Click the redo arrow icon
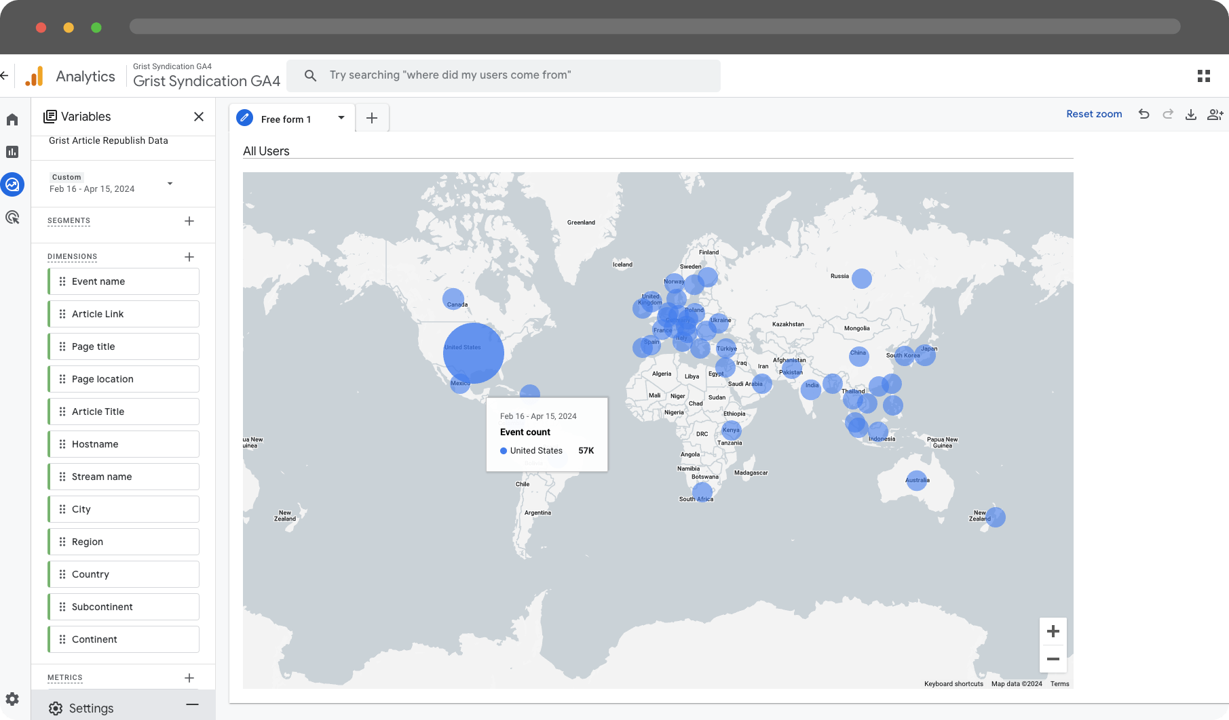Viewport: 1229px width, 720px height. (x=1167, y=114)
